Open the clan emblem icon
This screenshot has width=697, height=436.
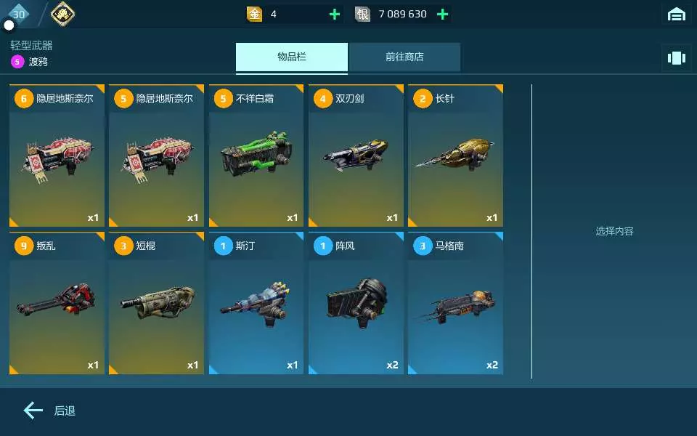(62, 15)
